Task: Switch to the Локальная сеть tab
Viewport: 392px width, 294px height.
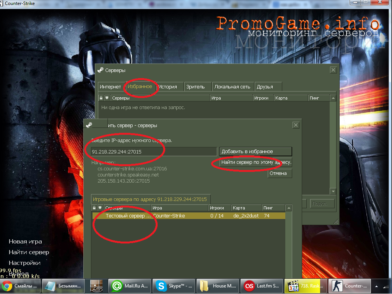Action: [233, 87]
